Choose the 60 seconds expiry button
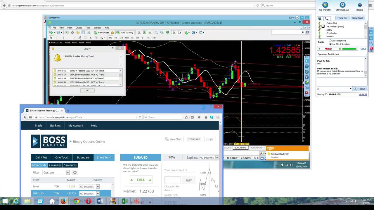 coord(39,165)
